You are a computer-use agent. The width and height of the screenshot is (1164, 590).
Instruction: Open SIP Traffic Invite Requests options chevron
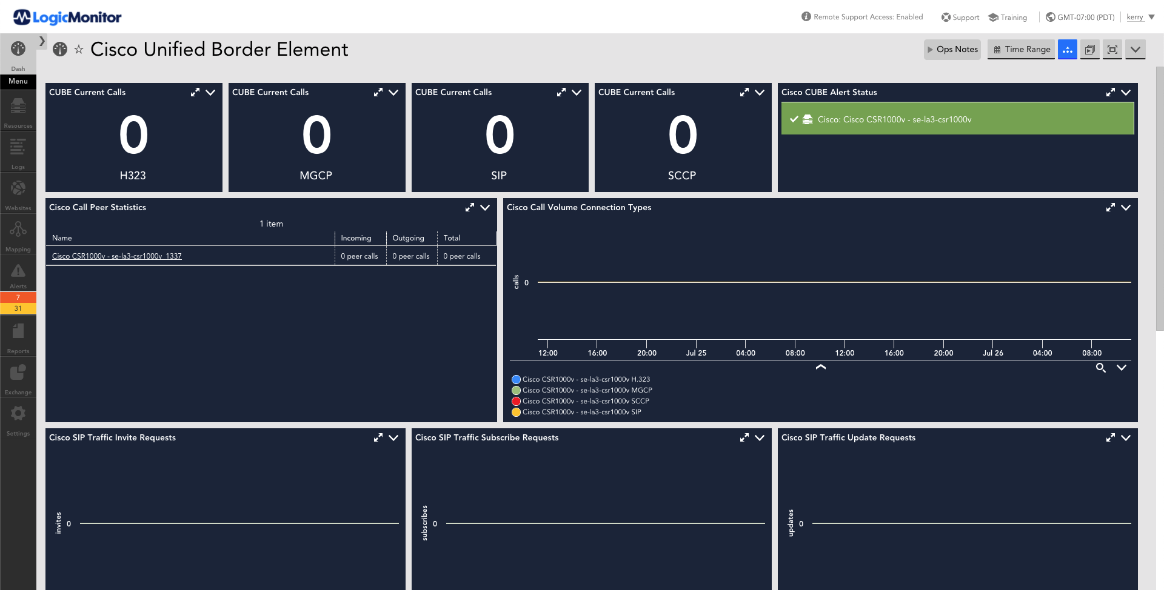393,437
